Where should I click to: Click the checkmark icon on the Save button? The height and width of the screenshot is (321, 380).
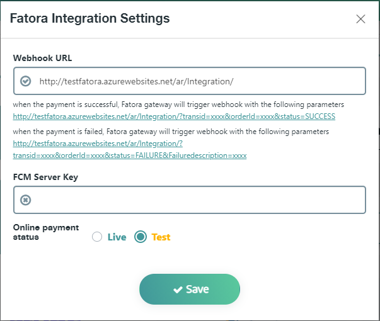pyautogui.click(x=178, y=290)
